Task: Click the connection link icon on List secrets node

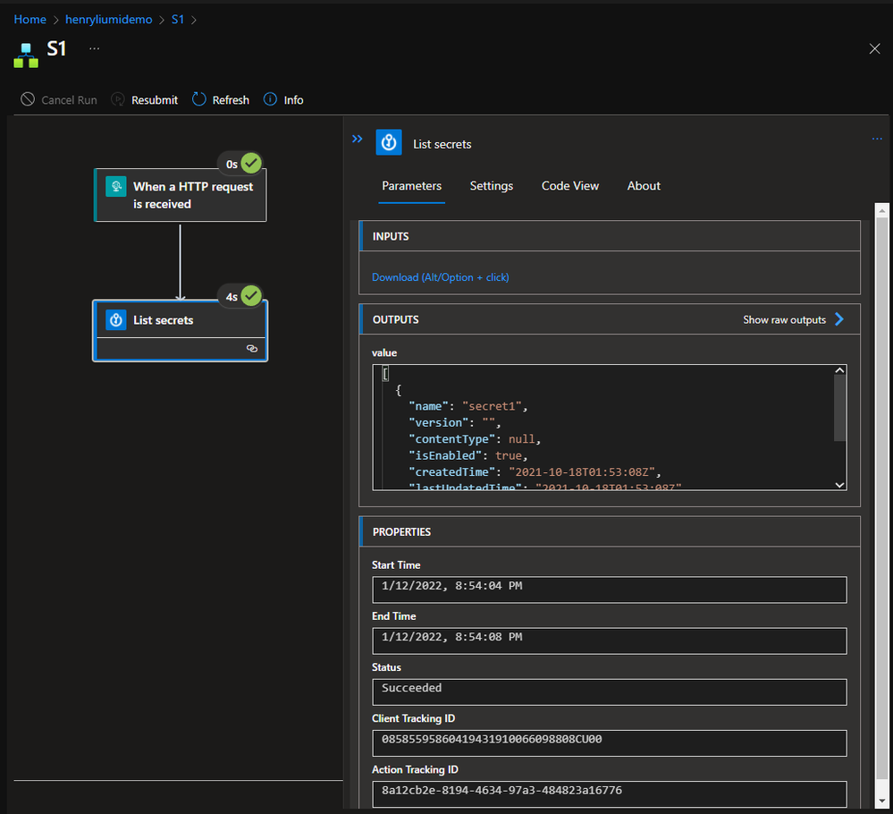Action: pyautogui.click(x=252, y=348)
